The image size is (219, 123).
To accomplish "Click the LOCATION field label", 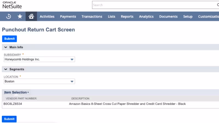I will [11, 77].
